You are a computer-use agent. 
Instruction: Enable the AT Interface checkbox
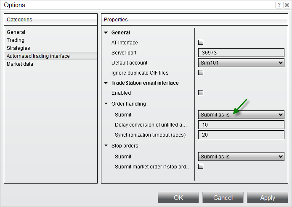coord(201,42)
